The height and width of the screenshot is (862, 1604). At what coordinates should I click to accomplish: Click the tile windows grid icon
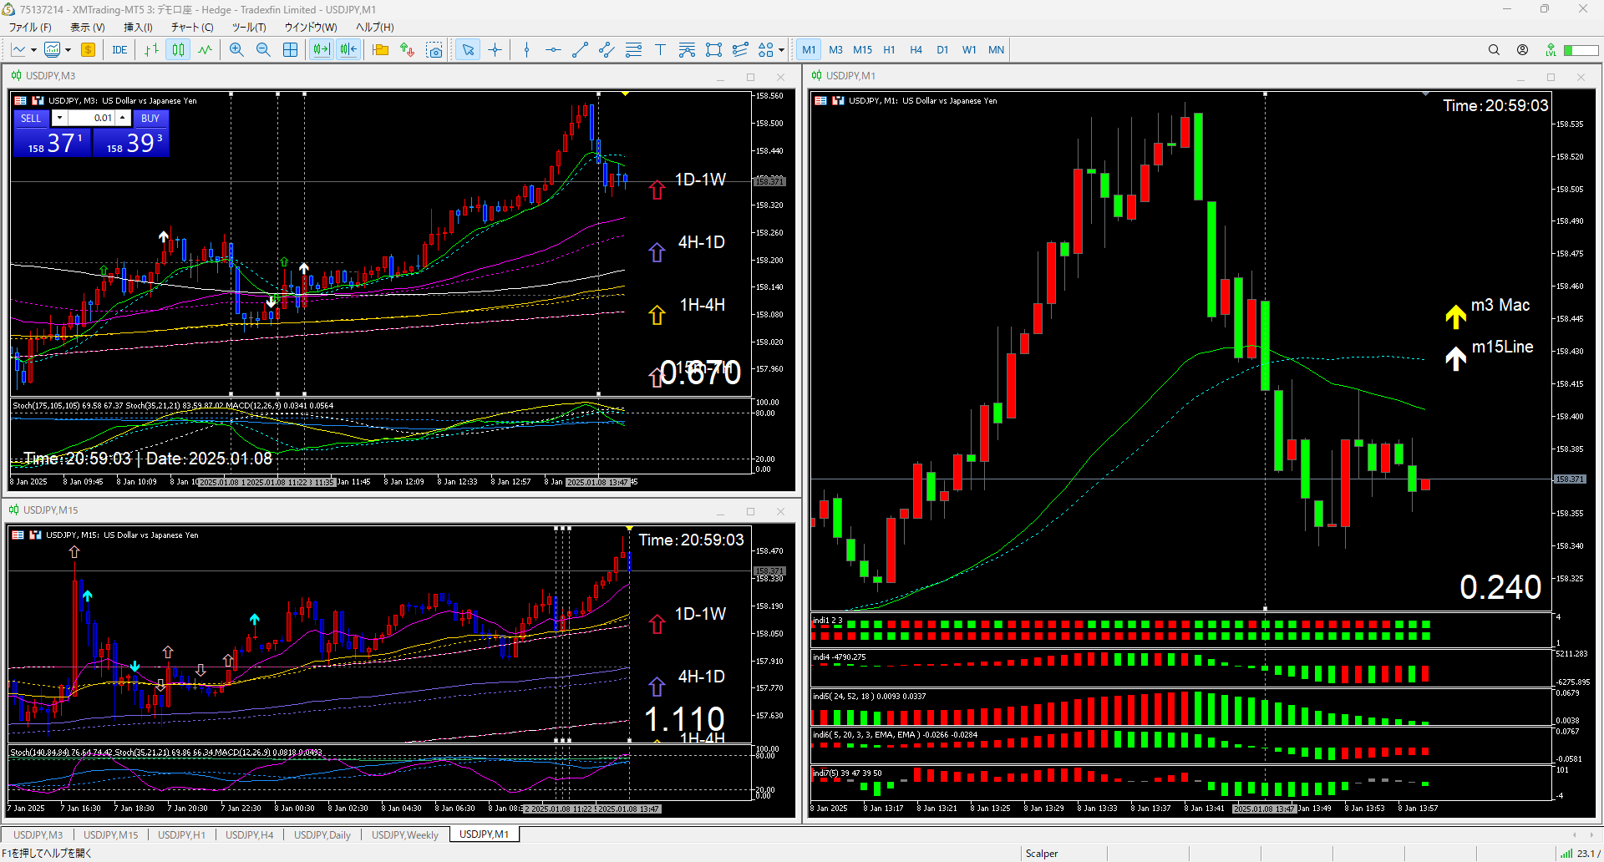290,50
